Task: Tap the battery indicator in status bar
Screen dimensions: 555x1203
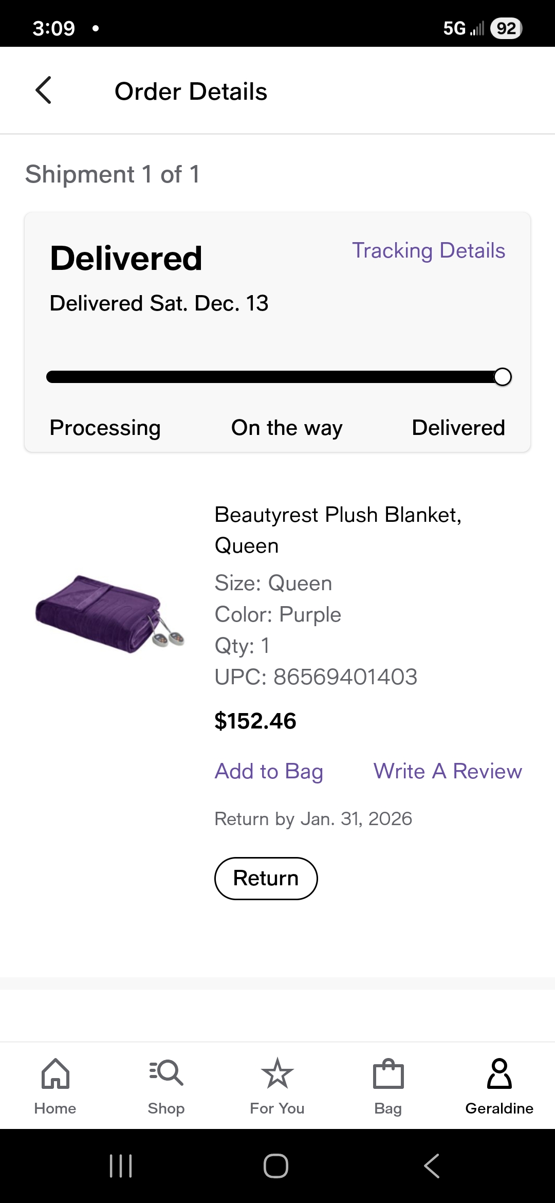Action: pos(506,28)
